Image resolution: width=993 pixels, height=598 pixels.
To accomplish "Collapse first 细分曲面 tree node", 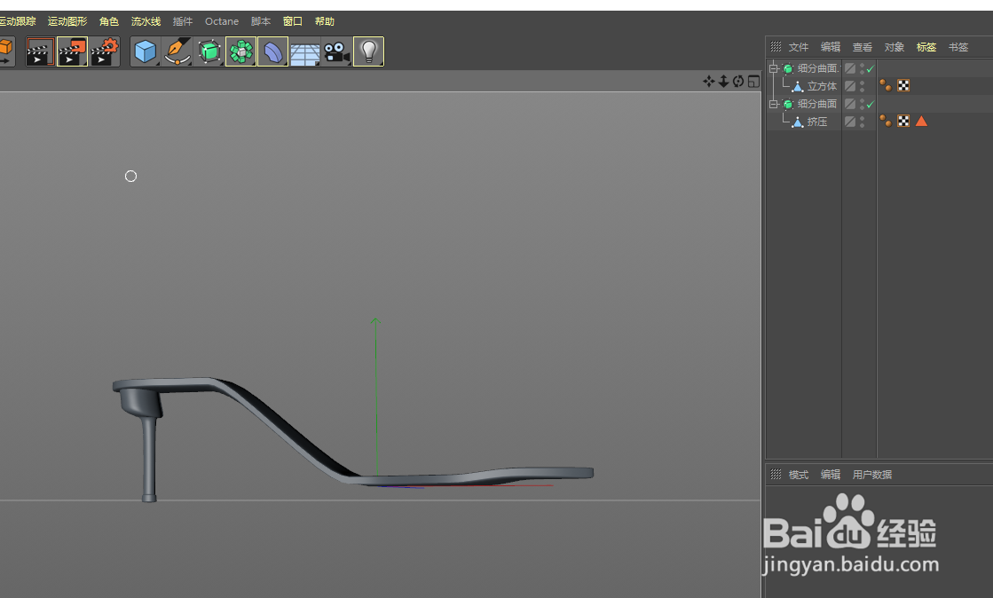I will tap(773, 68).
